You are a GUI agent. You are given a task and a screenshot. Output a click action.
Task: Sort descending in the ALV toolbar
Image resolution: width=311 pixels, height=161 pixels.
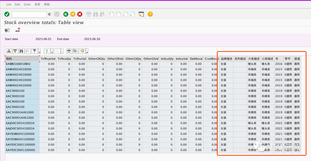point(15,51)
